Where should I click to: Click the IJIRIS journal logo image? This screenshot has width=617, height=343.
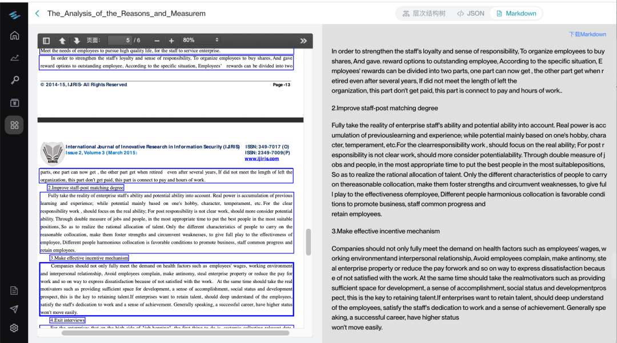[53, 153]
